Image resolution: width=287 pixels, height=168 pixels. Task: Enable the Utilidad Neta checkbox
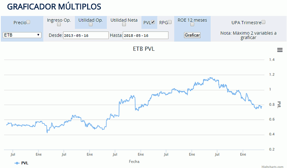(124, 24)
